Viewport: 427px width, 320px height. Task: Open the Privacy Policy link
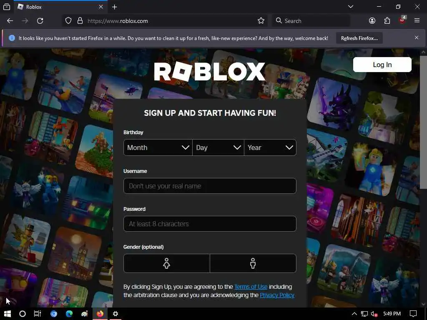coord(277,295)
